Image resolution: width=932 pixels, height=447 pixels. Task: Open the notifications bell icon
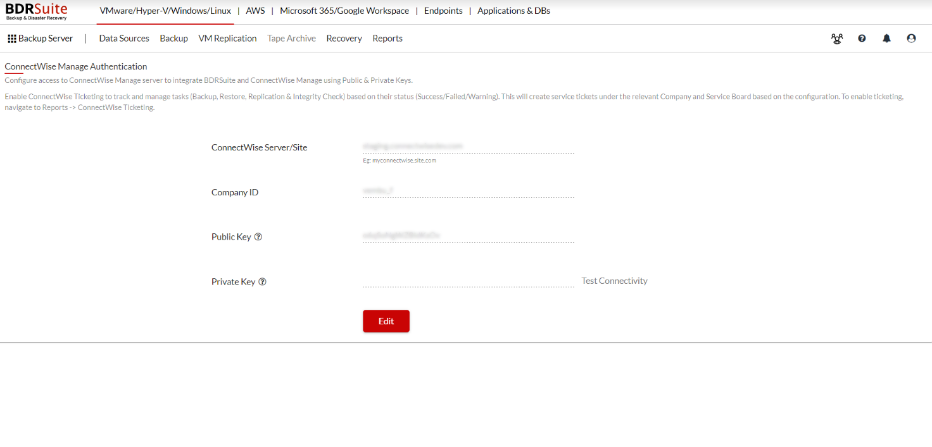point(886,39)
